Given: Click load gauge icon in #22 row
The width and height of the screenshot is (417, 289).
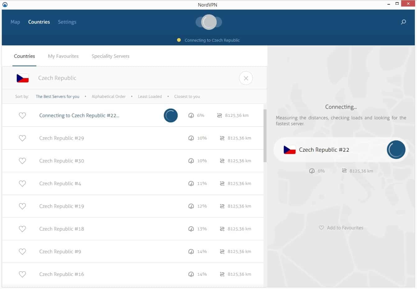Looking at the screenshot, I should (x=191, y=116).
